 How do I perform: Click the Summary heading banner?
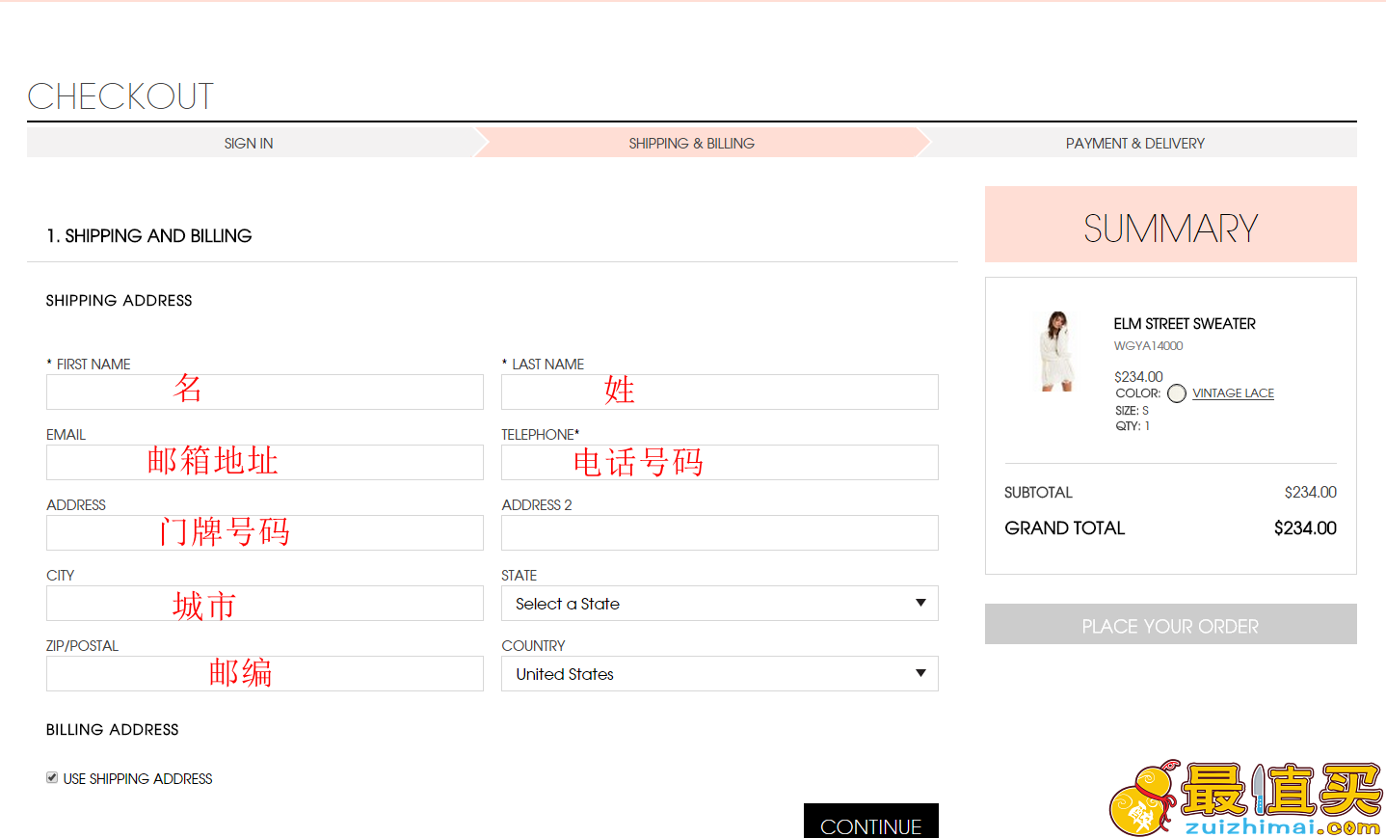tap(1171, 225)
